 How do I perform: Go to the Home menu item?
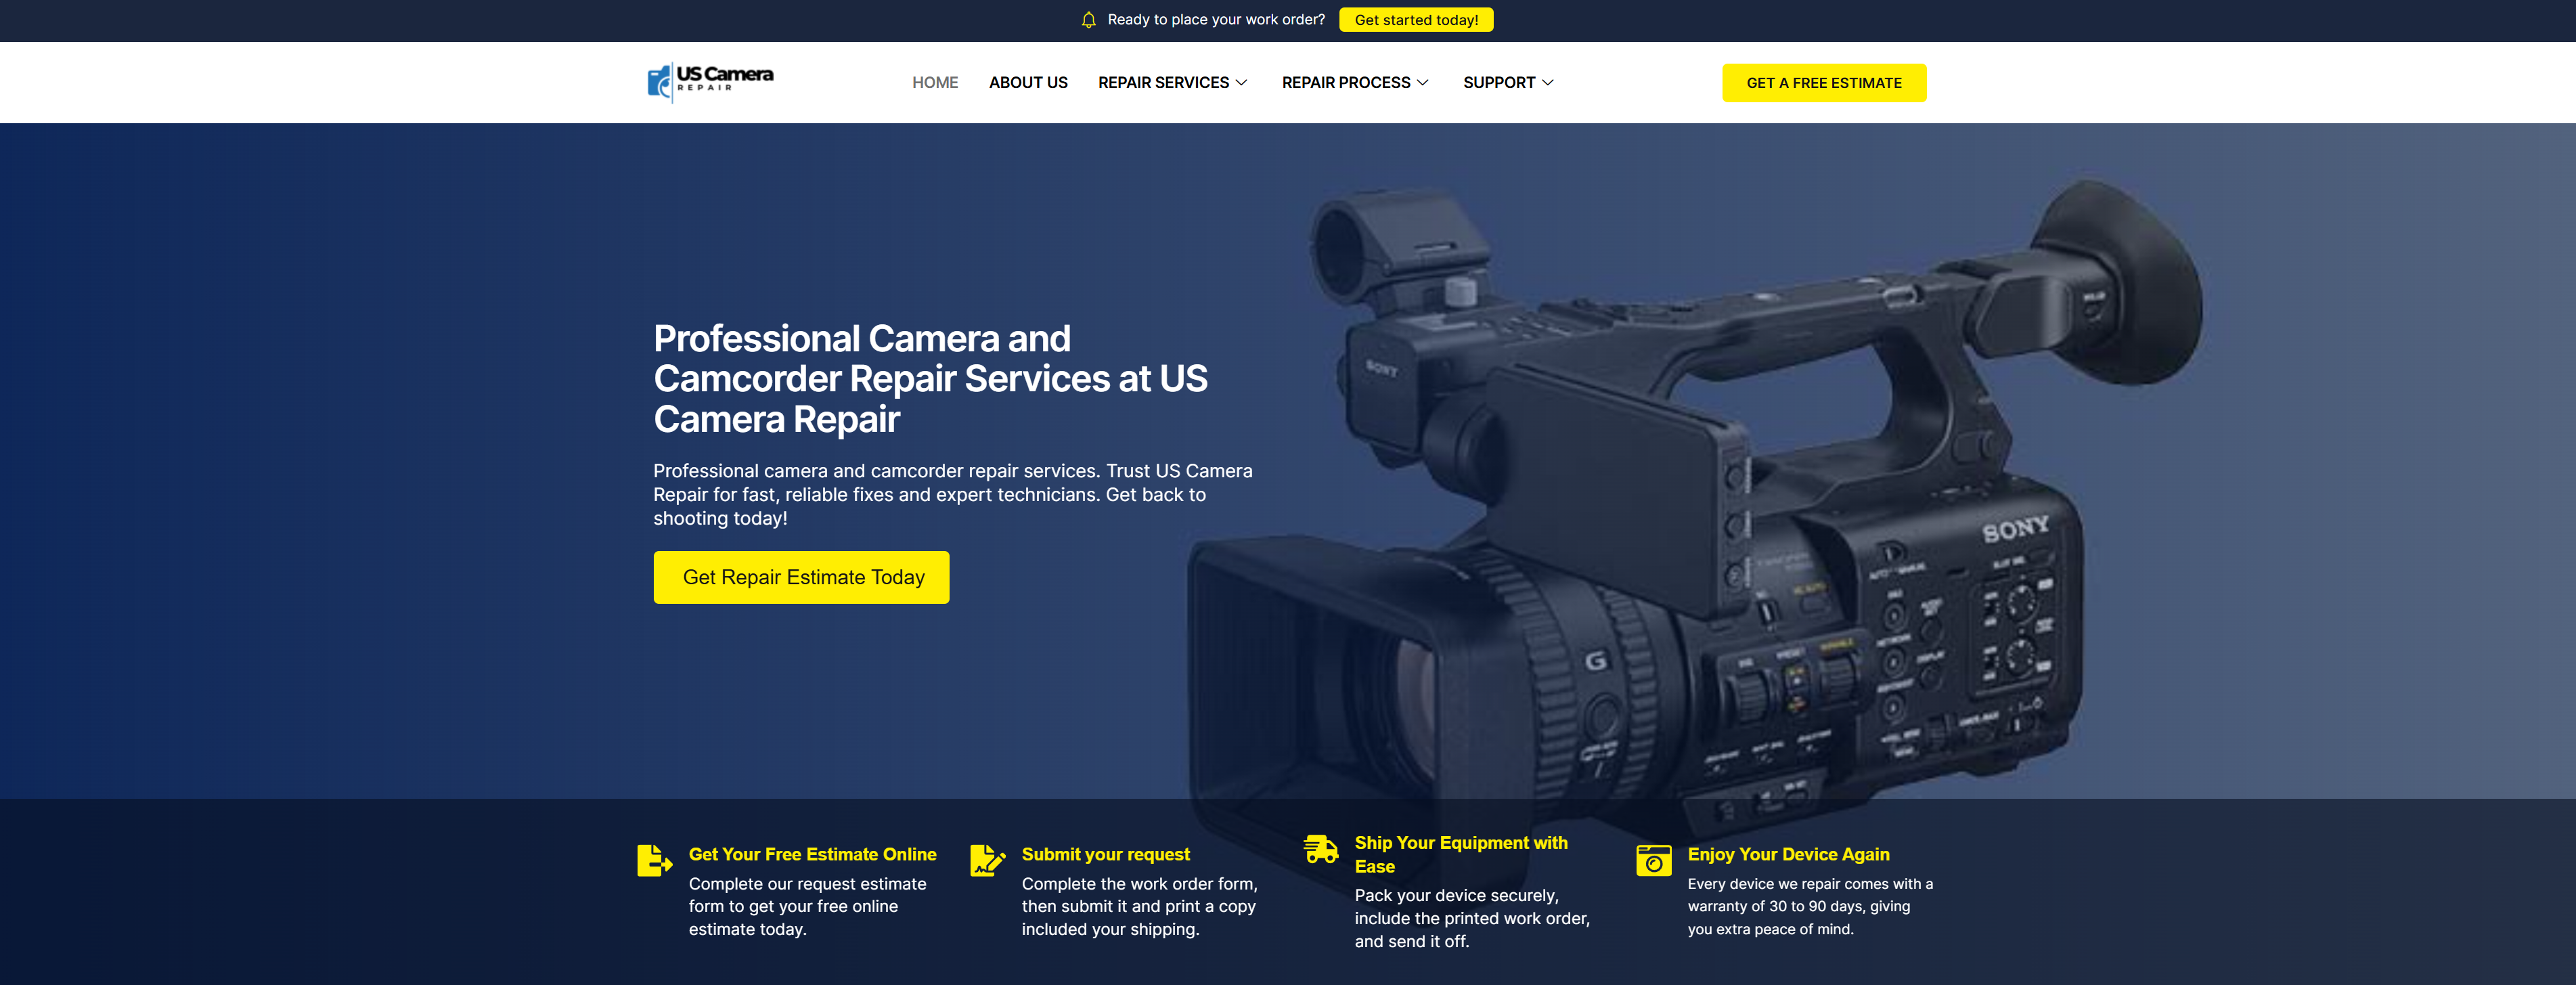(934, 83)
